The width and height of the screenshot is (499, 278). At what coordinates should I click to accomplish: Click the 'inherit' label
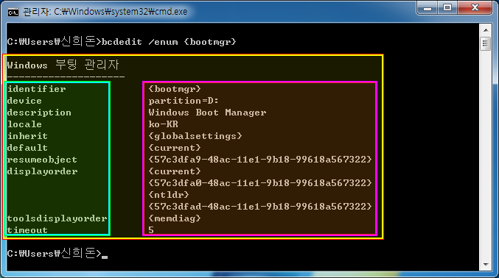click(28, 136)
